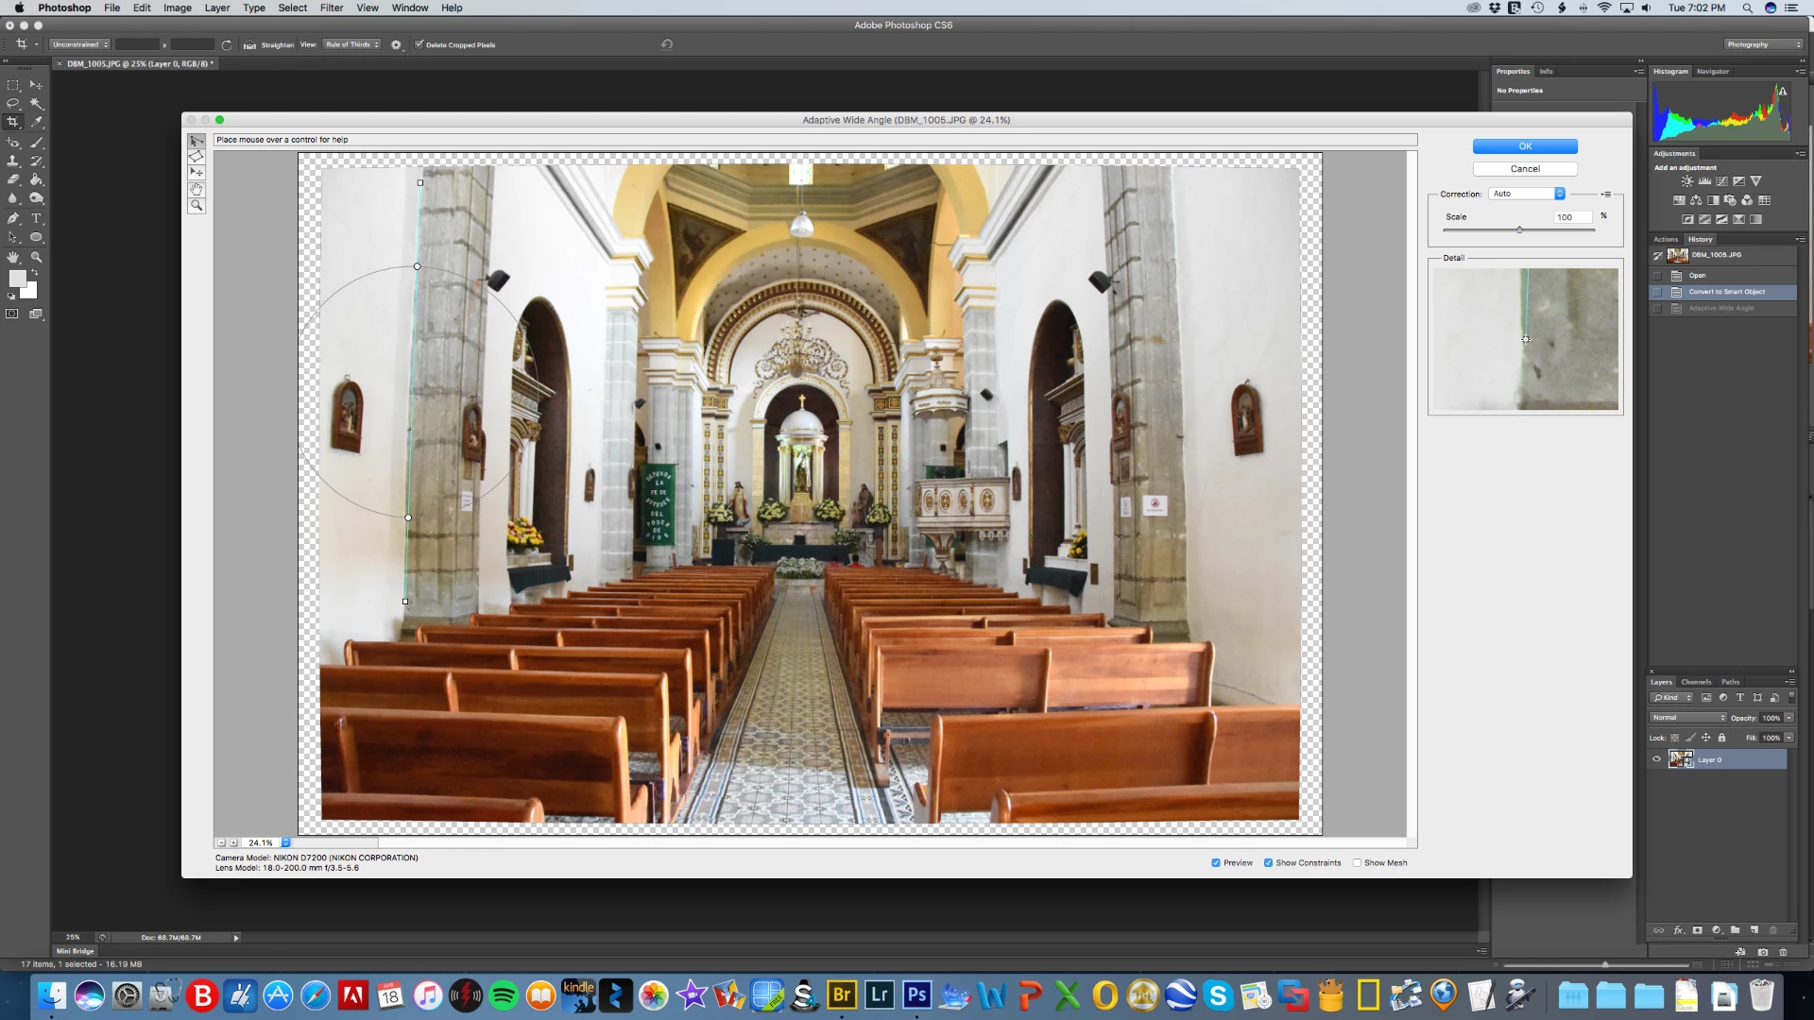This screenshot has width=1814, height=1020.
Task: Select the Crop tool in Photoshop toolbox
Action: coord(13,122)
